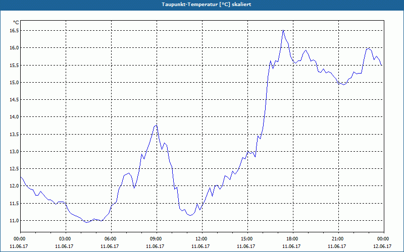The height and width of the screenshot is (252, 404).
Task: Click the curve's lowest point below 11,0
Action: [x=87, y=222]
